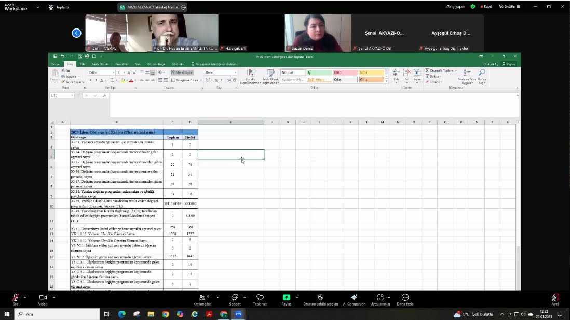Click the Undo arrow in Excel title bar
The width and height of the screenshot is (570, 320).
point(62,56)
